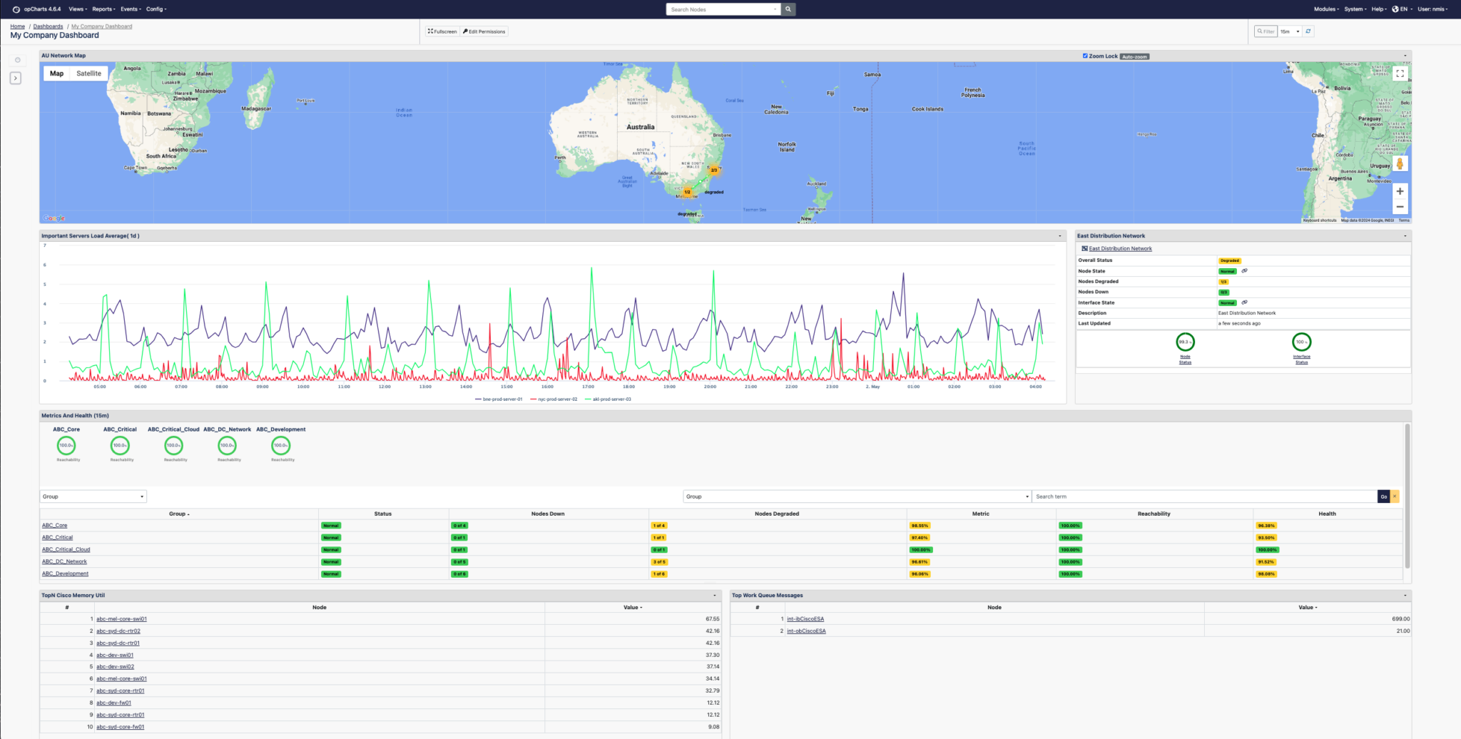Collapse Important Servers Load Average panel
The height and width of the screenshot is (739, 1461).
coord(1059,235)
